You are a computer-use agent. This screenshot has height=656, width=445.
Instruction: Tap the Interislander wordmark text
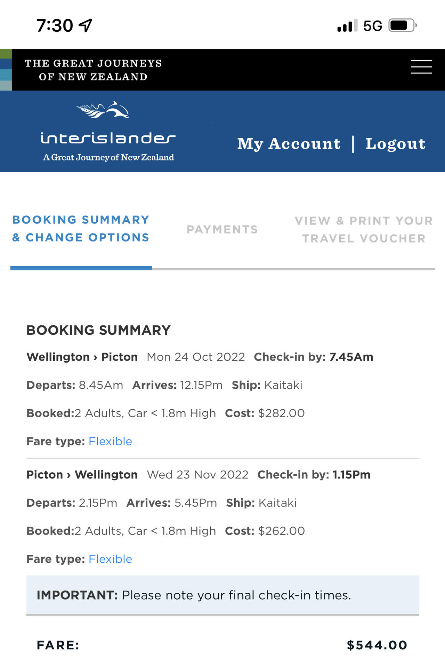tap(108, 138)
